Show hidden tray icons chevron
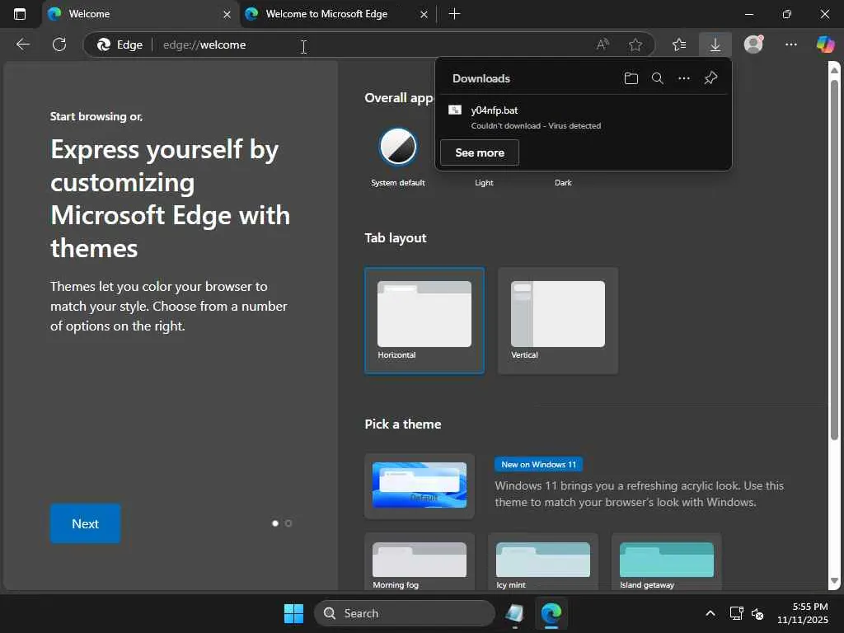The image size is (844, 633). [710, 613]
